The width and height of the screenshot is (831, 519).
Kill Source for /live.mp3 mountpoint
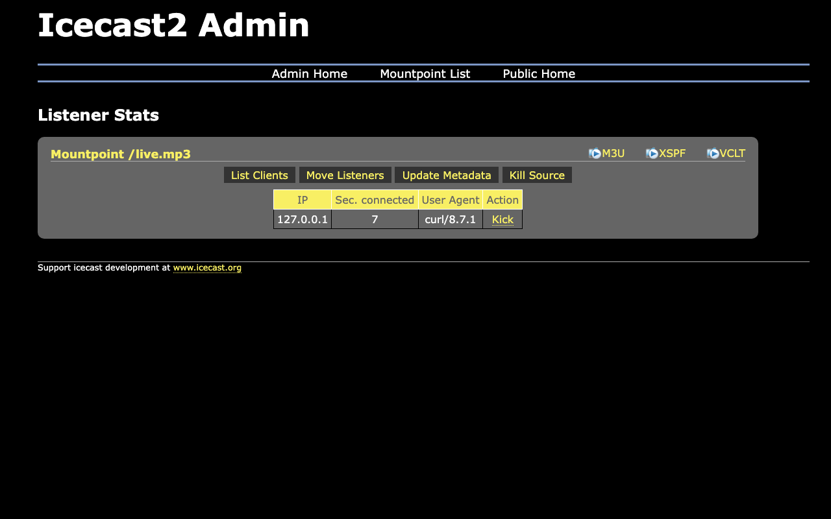tap(537, 175)
